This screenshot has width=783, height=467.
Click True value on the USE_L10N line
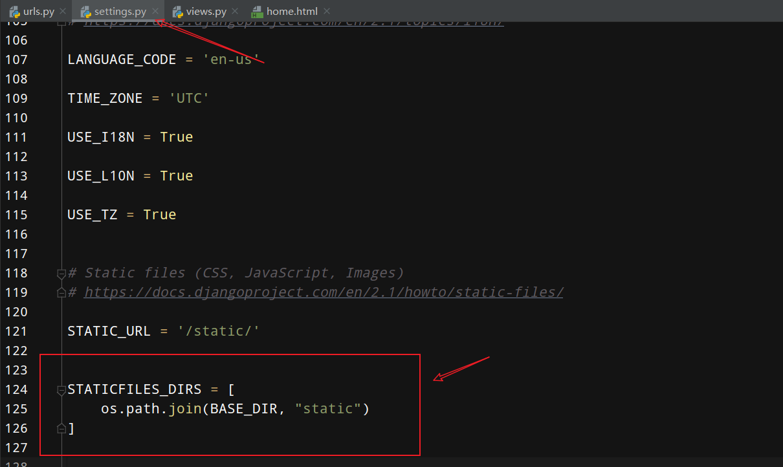(177, 176)
